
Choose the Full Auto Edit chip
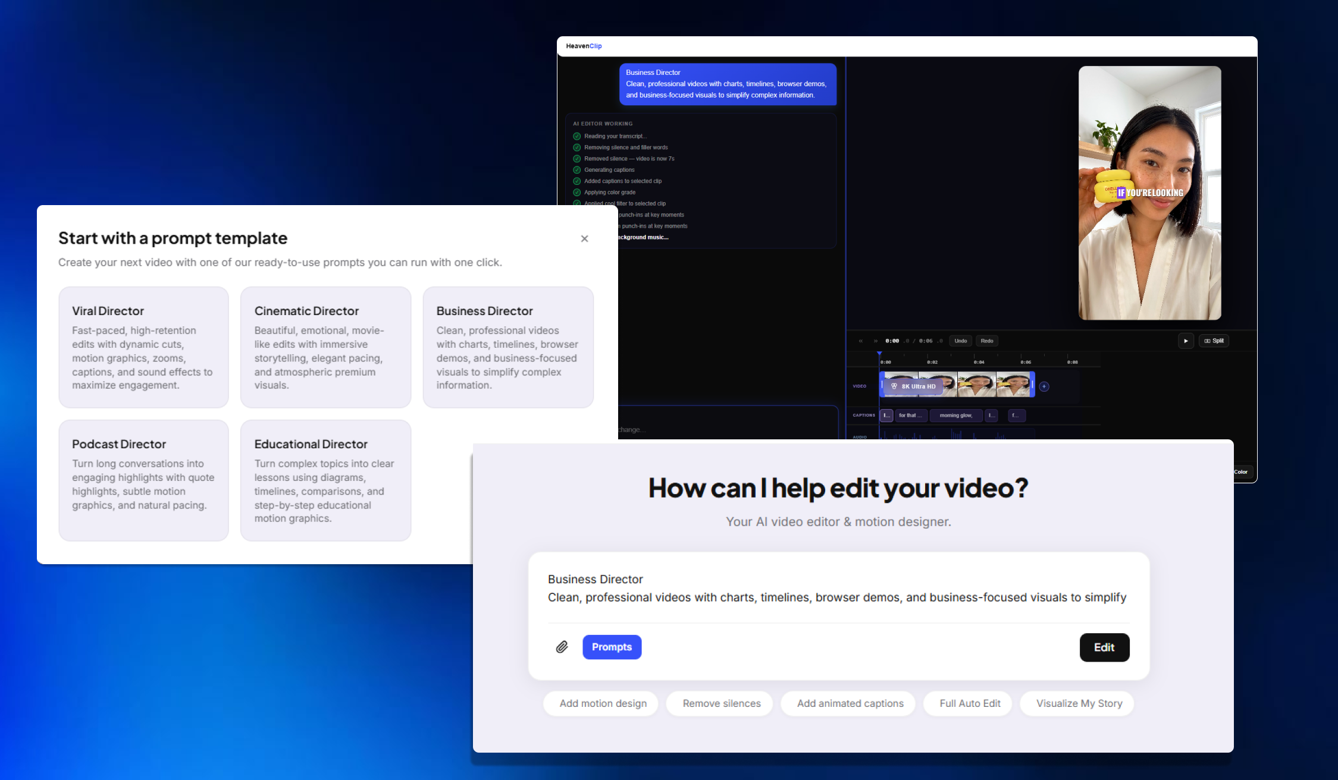pyautogui.click(x=970, y=703)
